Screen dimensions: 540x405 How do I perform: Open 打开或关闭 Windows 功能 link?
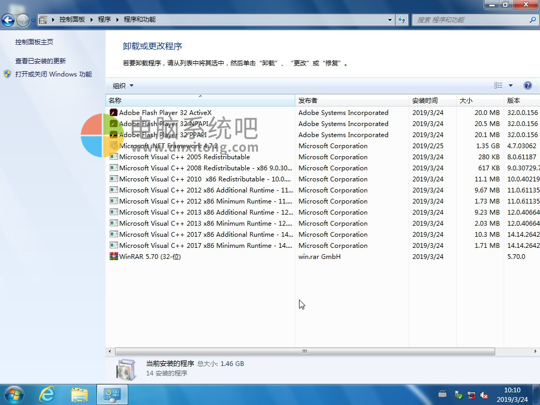[x=53, y=74]
